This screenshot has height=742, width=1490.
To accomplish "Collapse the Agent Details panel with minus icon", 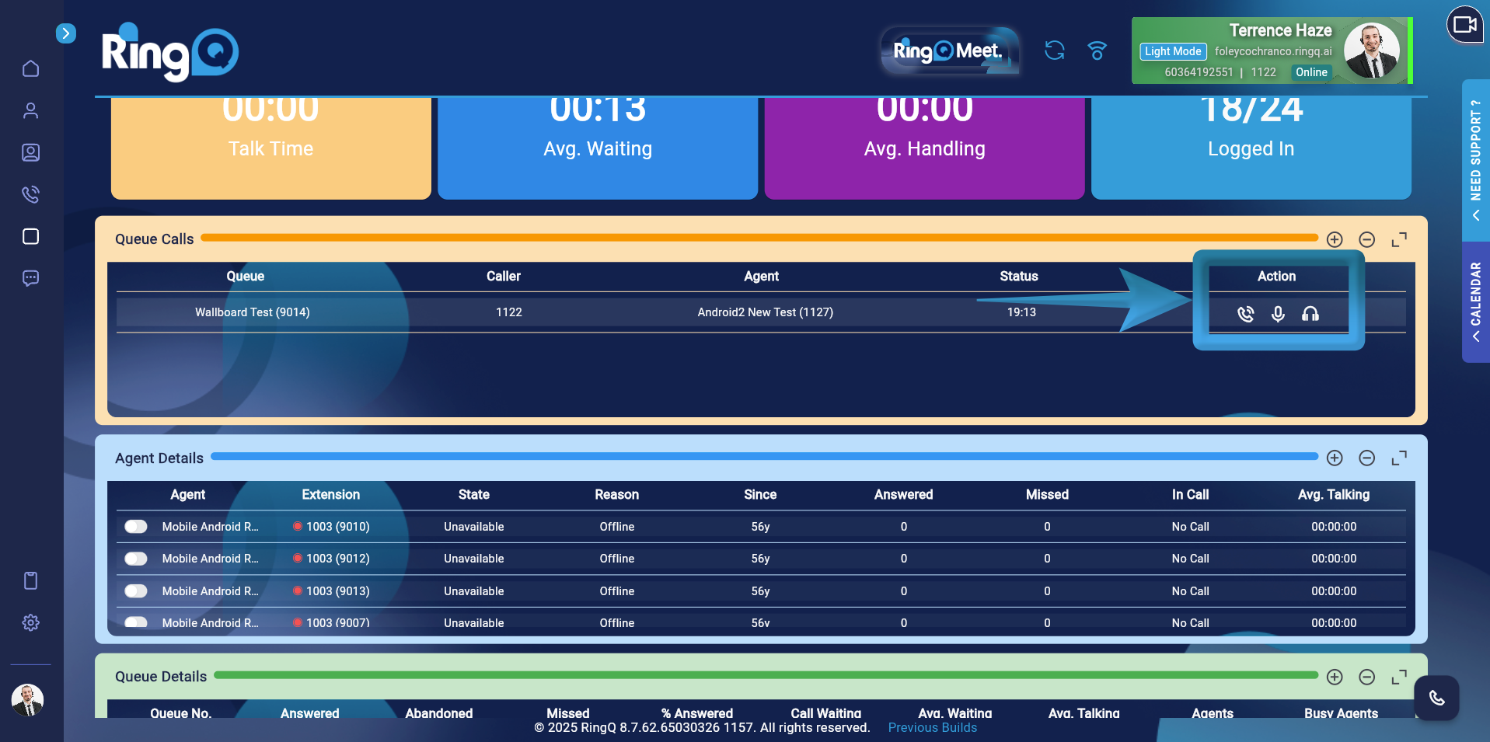I will point(1366,458).
